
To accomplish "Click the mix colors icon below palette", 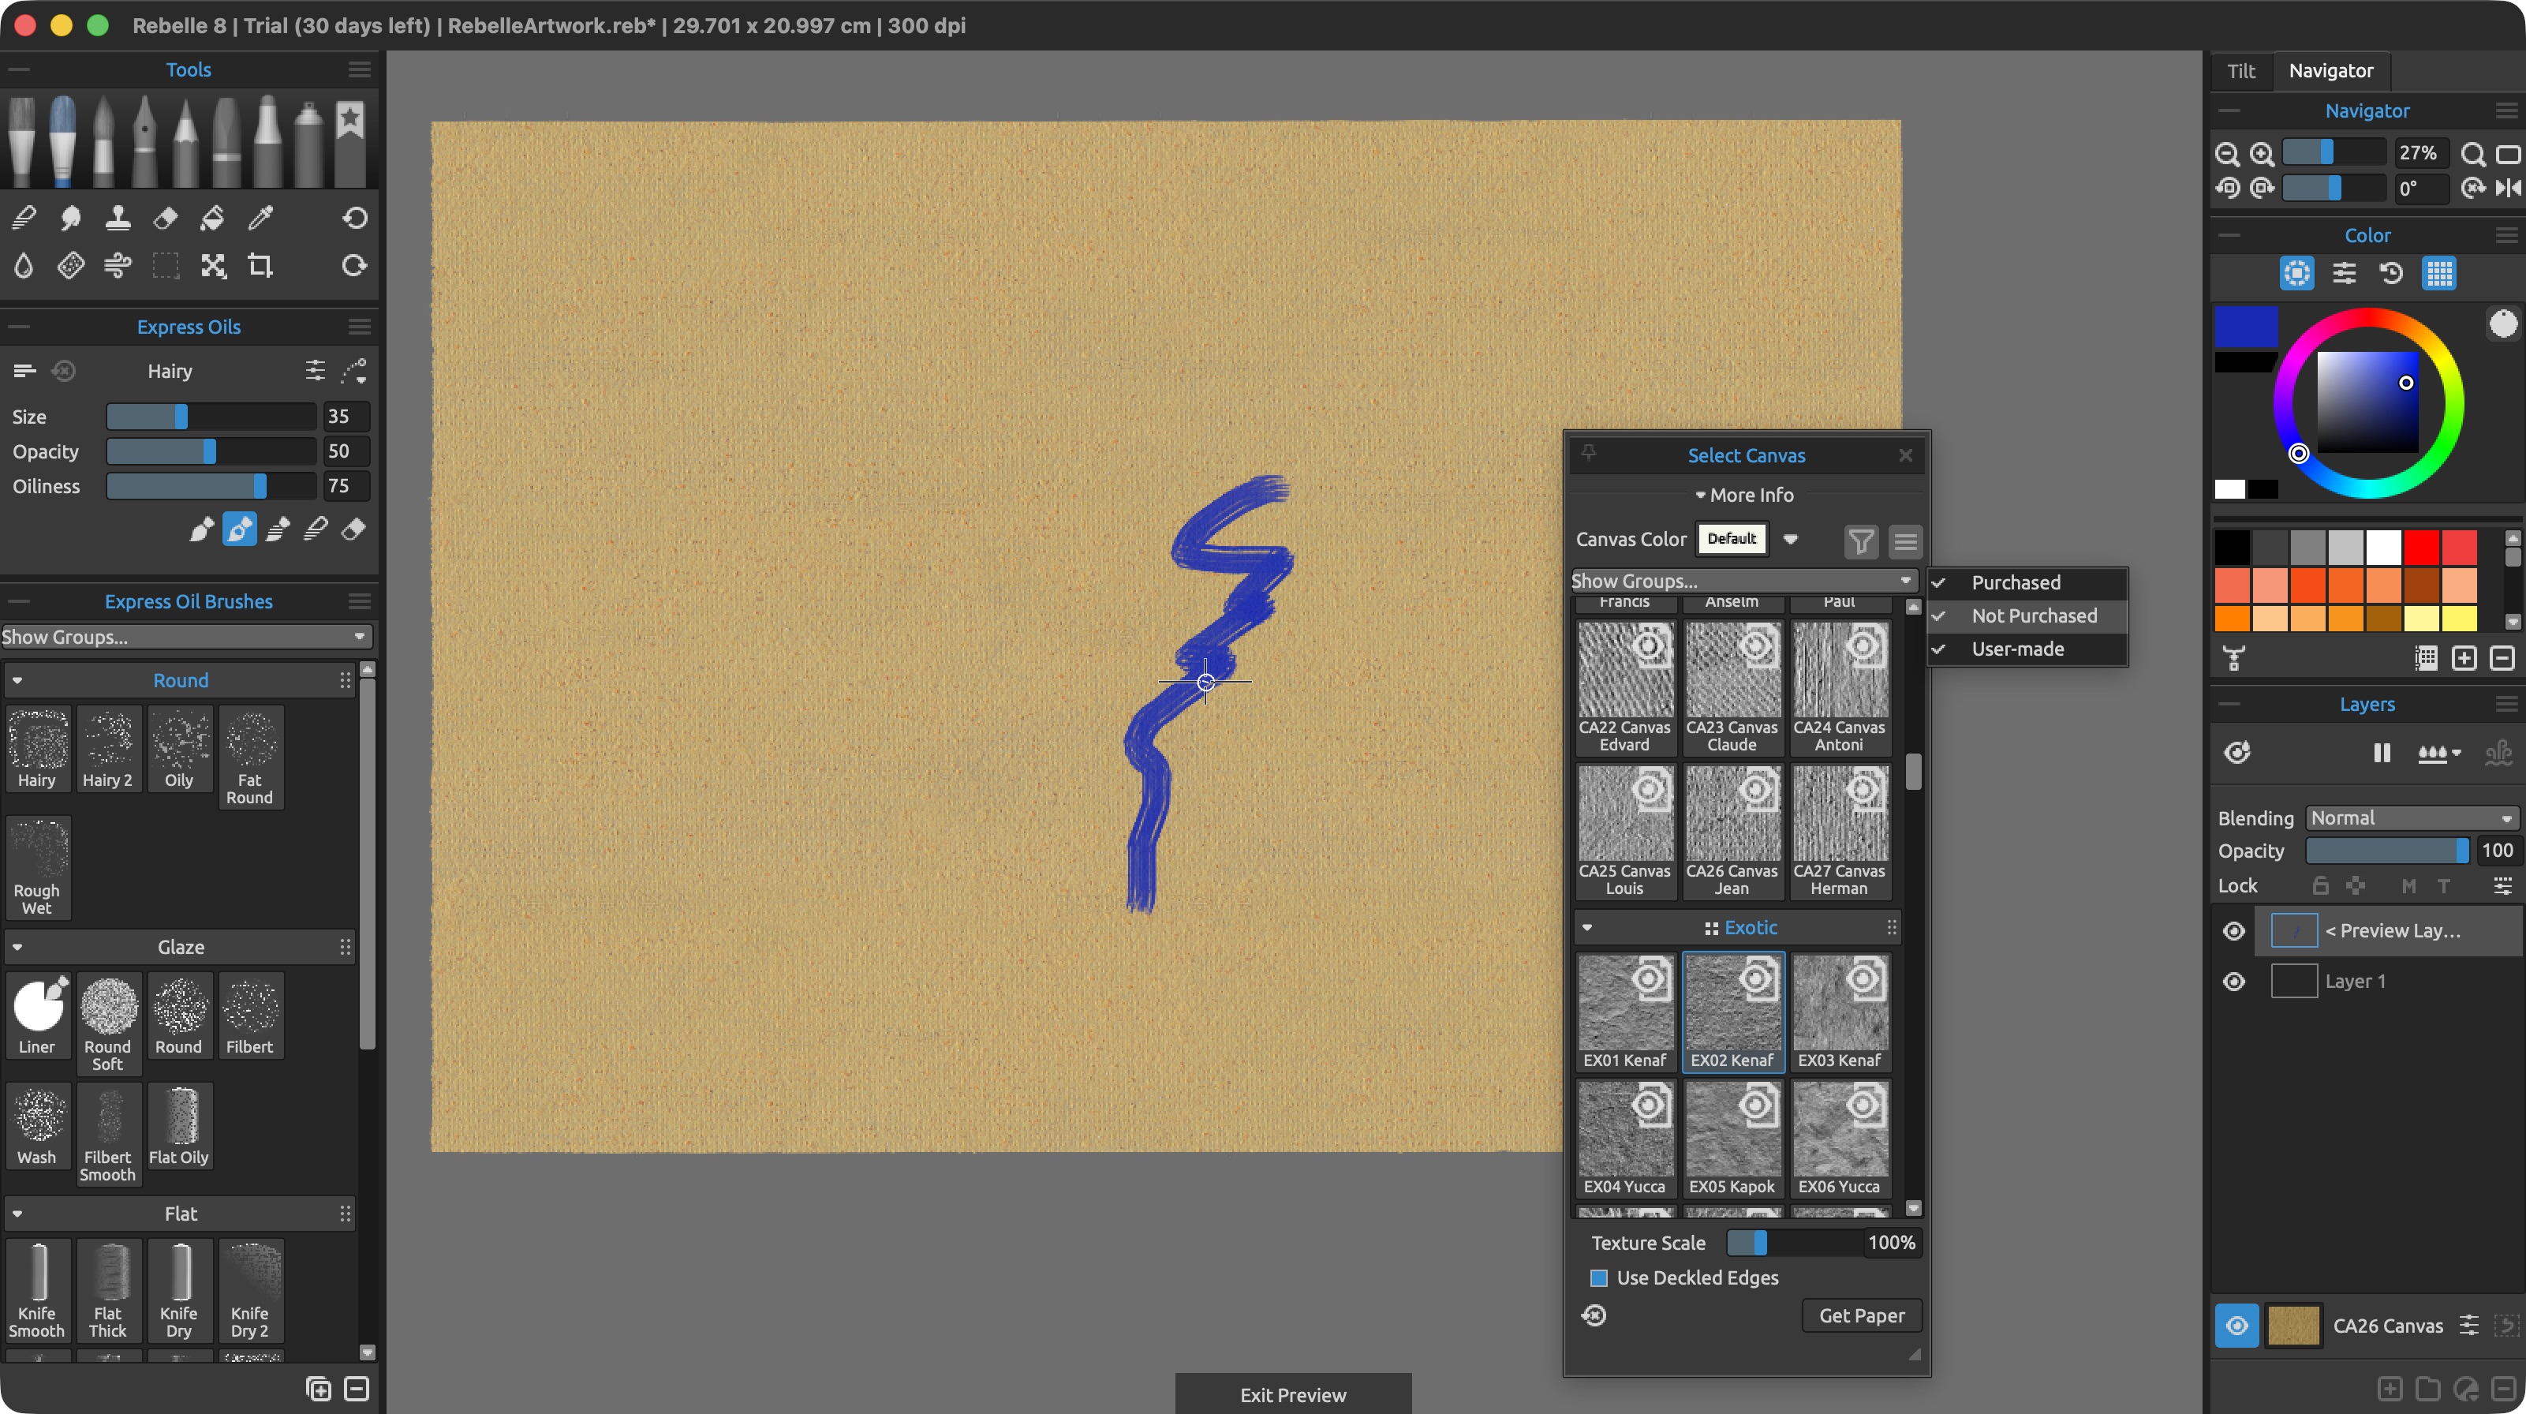I will pos(2234,658).
